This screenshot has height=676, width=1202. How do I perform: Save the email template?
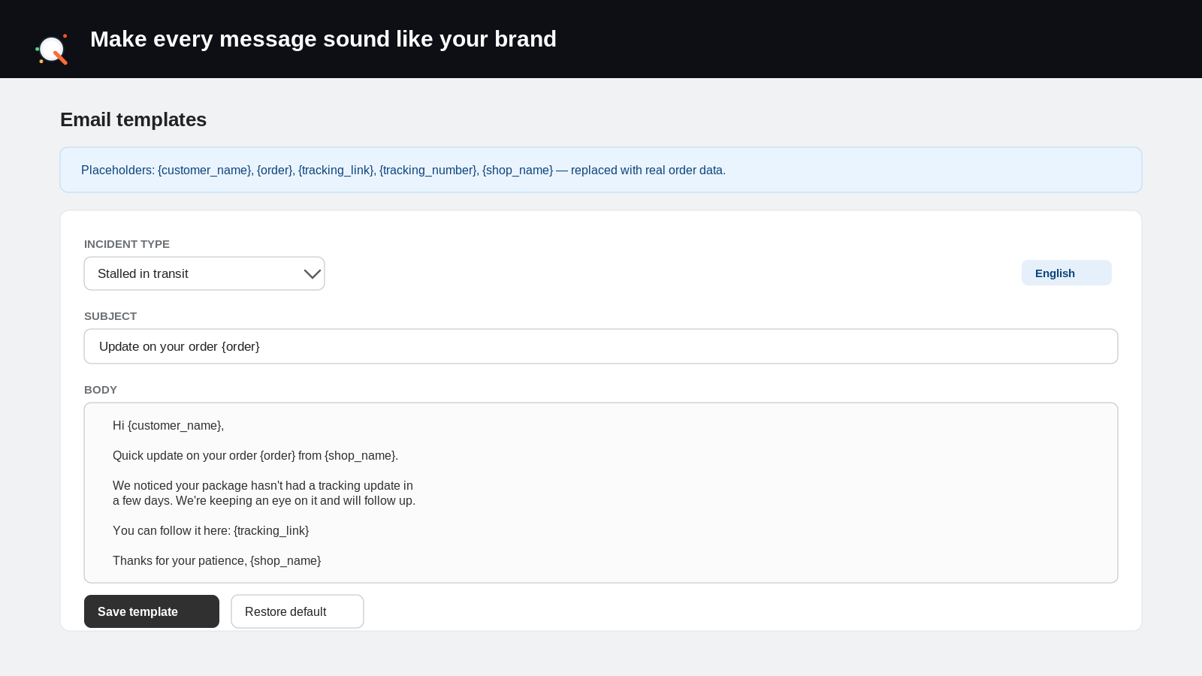pyautogui.click(x=152, y=611)
